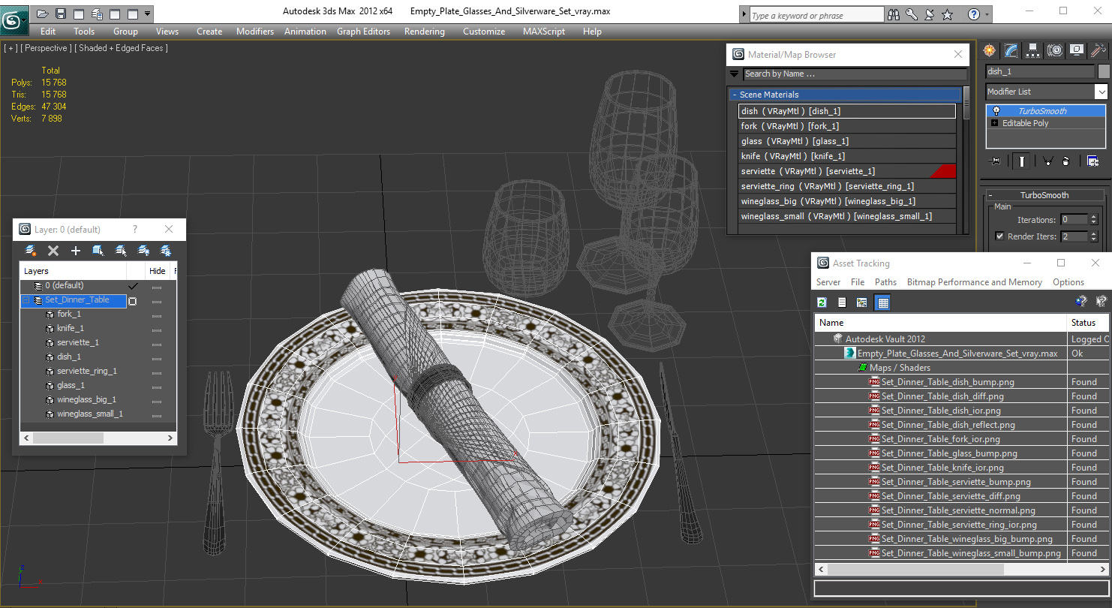
Task: Collapse the TurboSmooth rollout minus sign
Action: coord(992,195)
